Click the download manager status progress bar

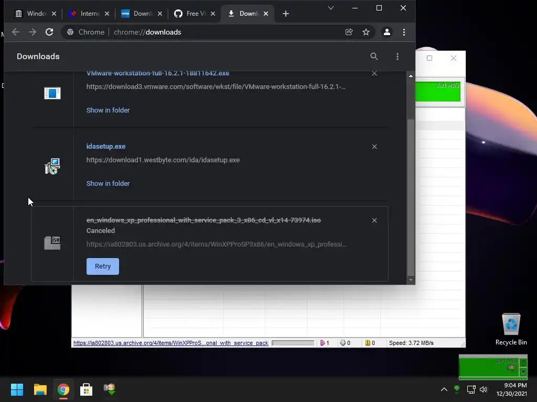(293, 343)
